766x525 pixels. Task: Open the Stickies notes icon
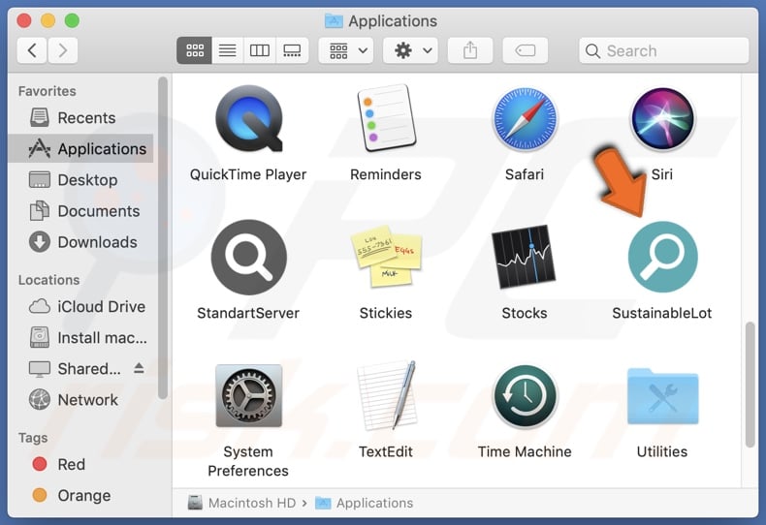click(386, 256)
